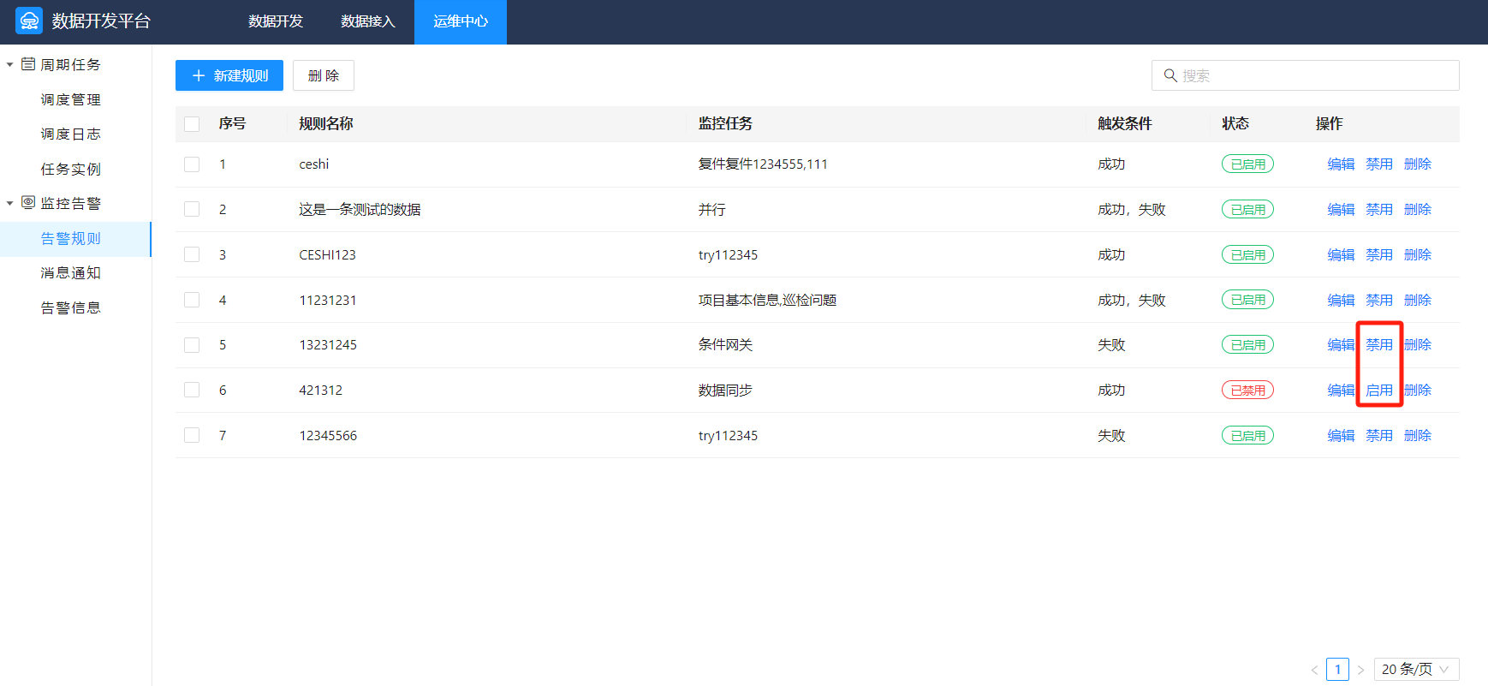Screen dimensions: 1488x686
Task: Select page number 1 in pagination
Action: pyautogui.click(x=1337, y=670)
